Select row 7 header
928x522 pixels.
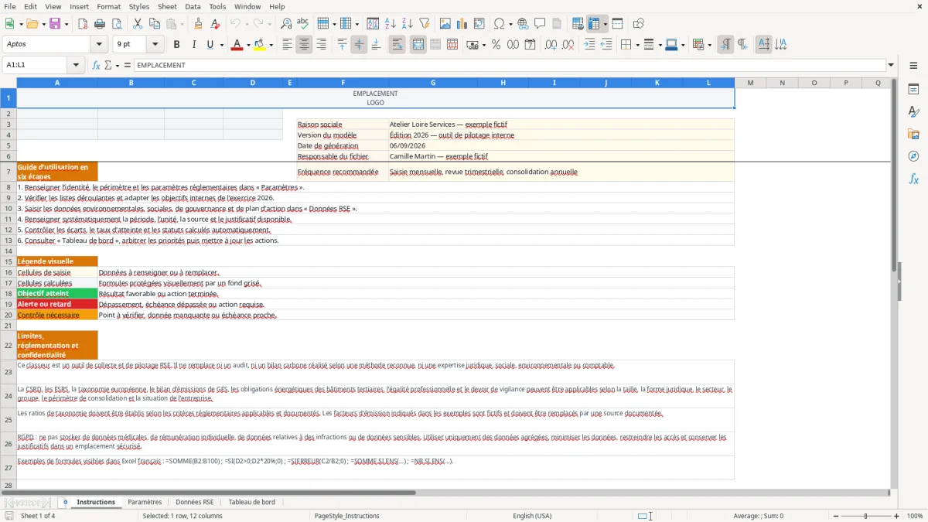click(9, 172)
